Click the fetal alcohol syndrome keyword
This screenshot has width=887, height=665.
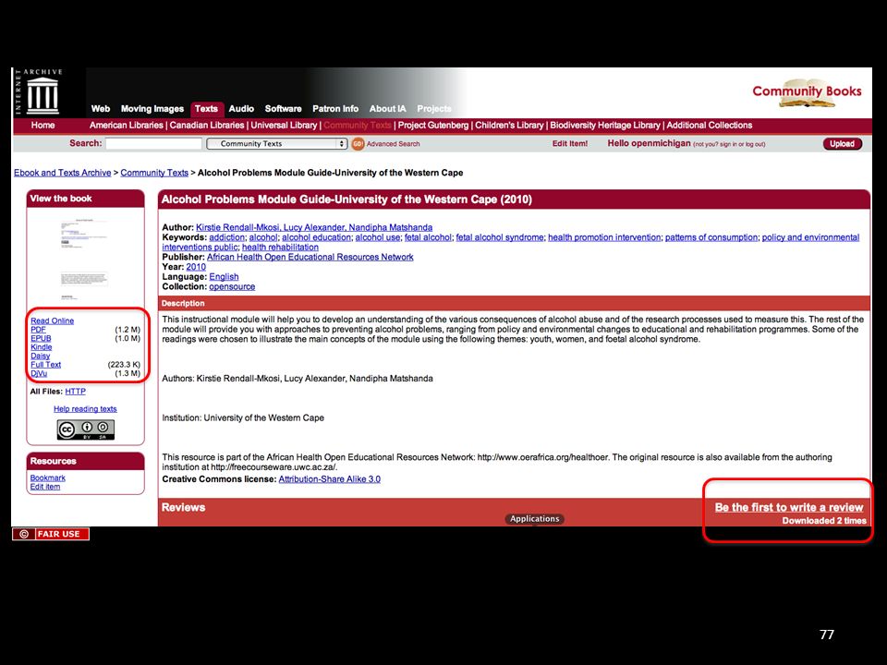(x=500, y=237)
